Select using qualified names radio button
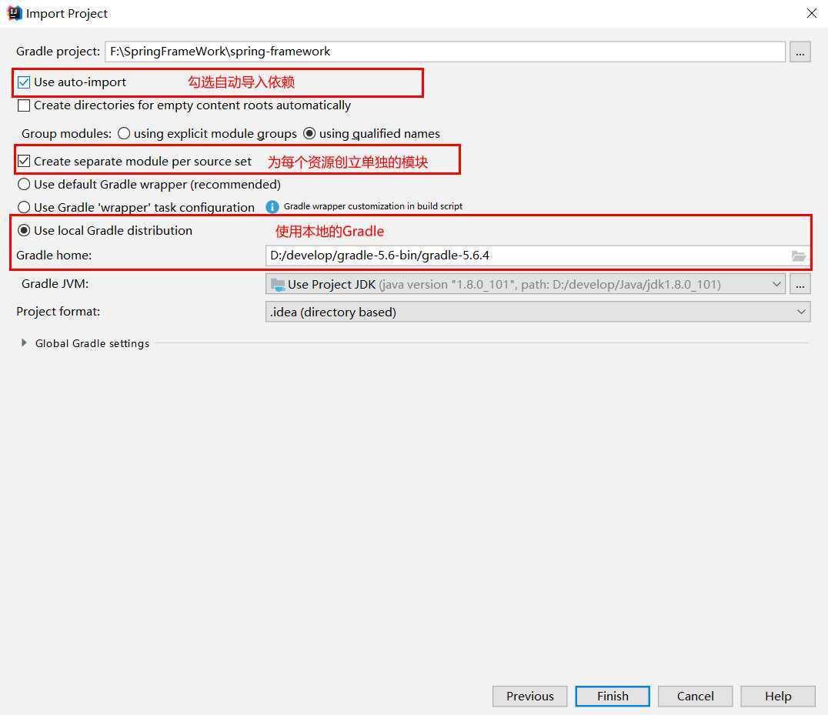The width and height of the screenshot is (828, 715). click(x=309, y=134)
